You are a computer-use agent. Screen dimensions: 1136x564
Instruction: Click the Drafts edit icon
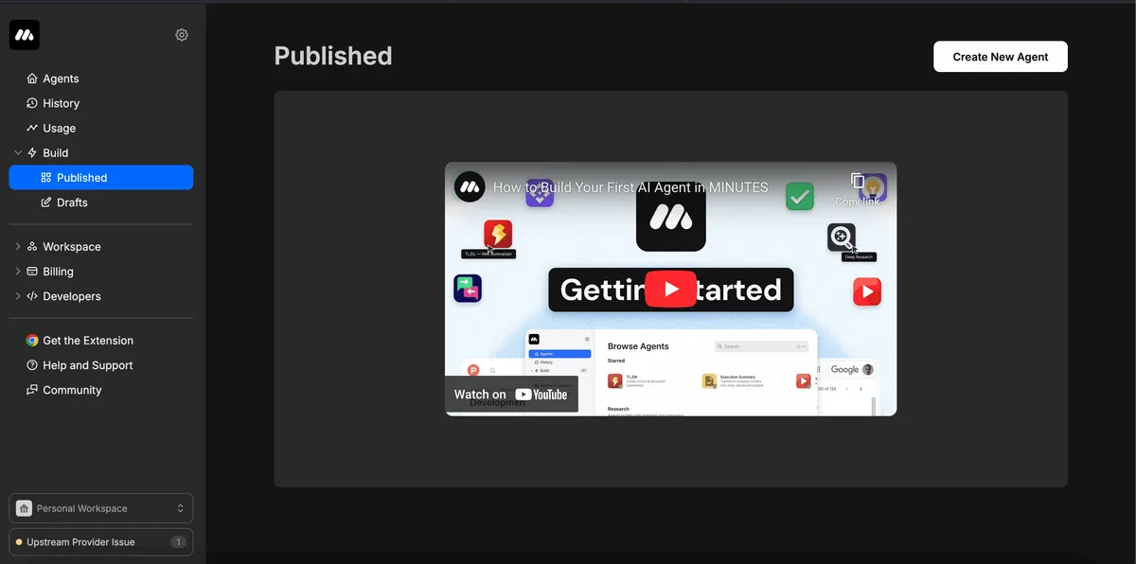click(x=46, y=203)
